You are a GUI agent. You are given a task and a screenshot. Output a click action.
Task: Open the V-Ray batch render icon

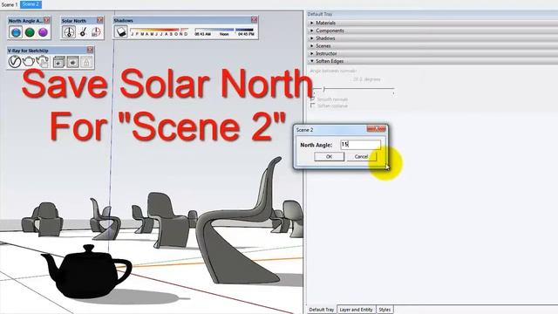[58, 62]
